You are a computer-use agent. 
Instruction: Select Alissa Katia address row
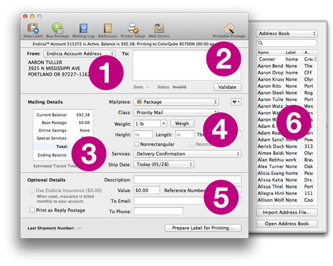[285, 180]
